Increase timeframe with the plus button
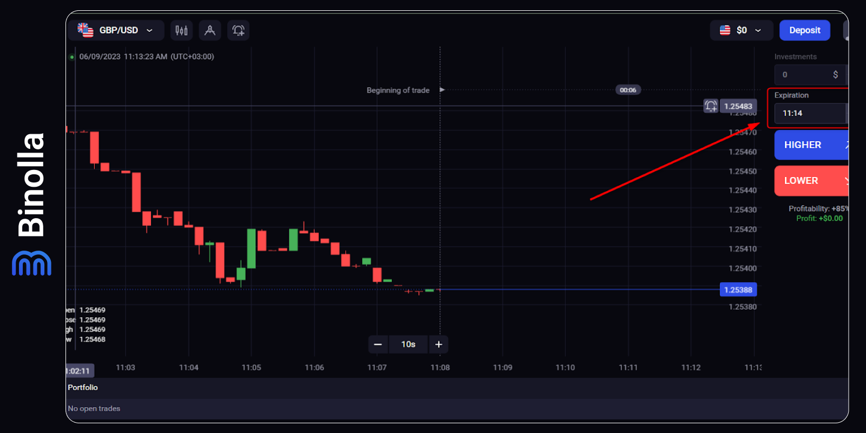 point(438,344)
